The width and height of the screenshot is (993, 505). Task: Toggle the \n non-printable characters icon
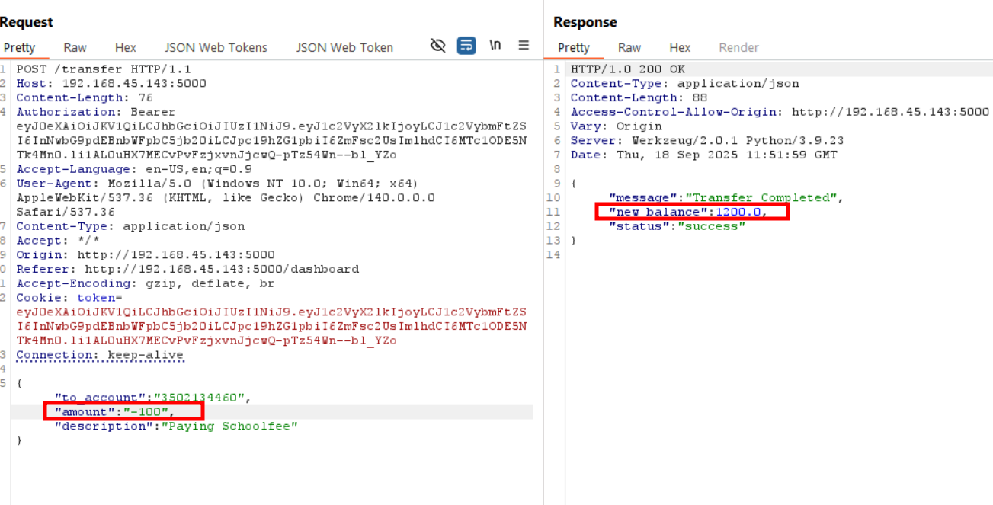click(495, 46)
